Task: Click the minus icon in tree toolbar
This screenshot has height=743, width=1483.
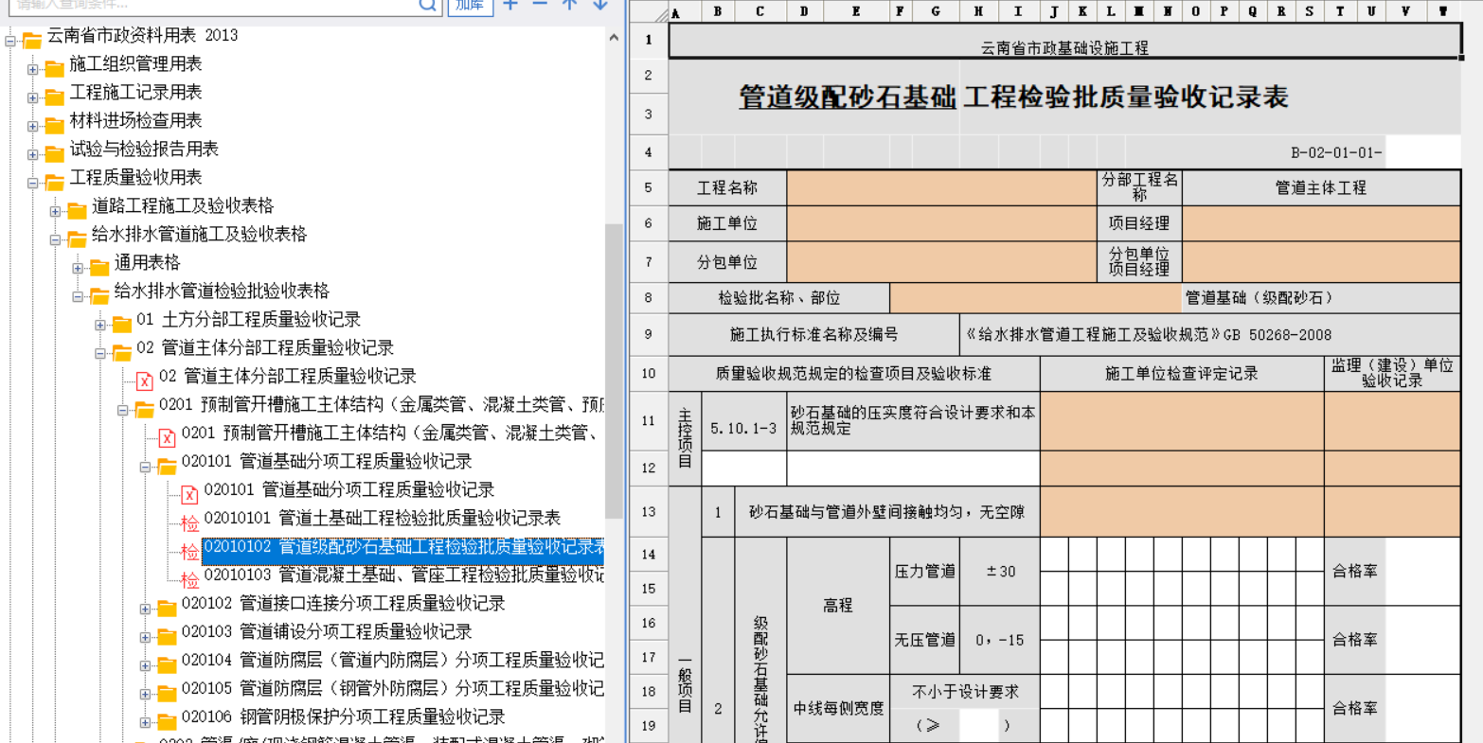Action: point(540,5)
